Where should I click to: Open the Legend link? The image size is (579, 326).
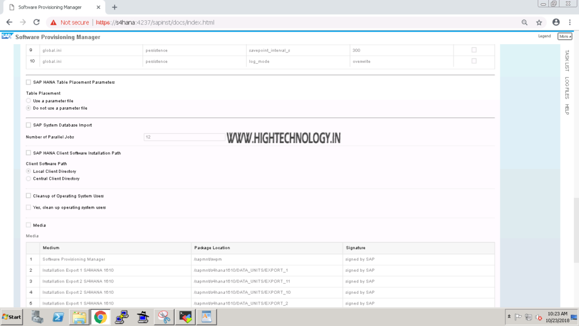pos(545,36)
